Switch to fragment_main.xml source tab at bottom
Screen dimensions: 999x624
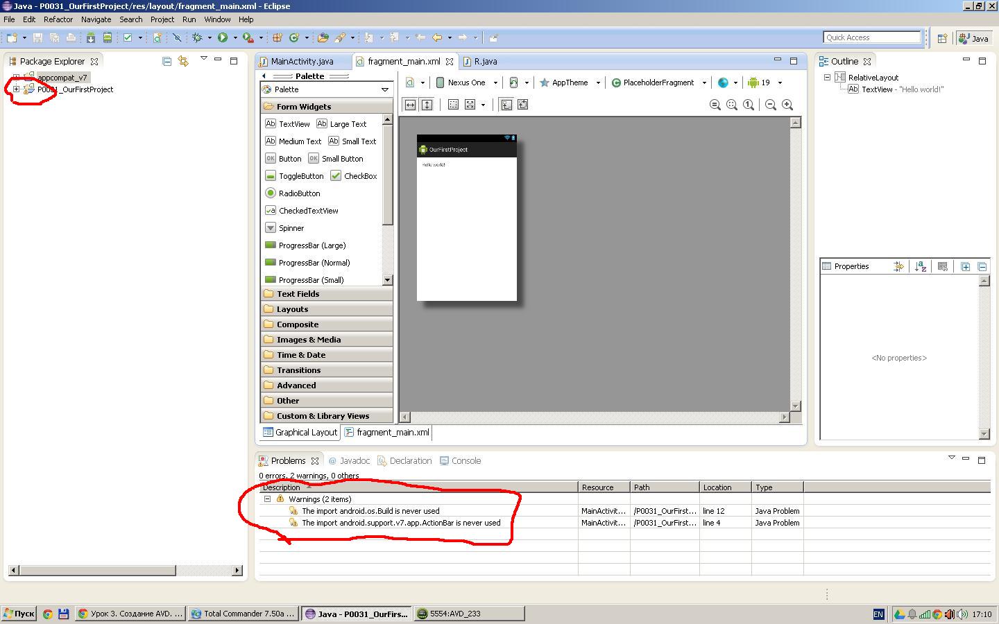point(387,432)
